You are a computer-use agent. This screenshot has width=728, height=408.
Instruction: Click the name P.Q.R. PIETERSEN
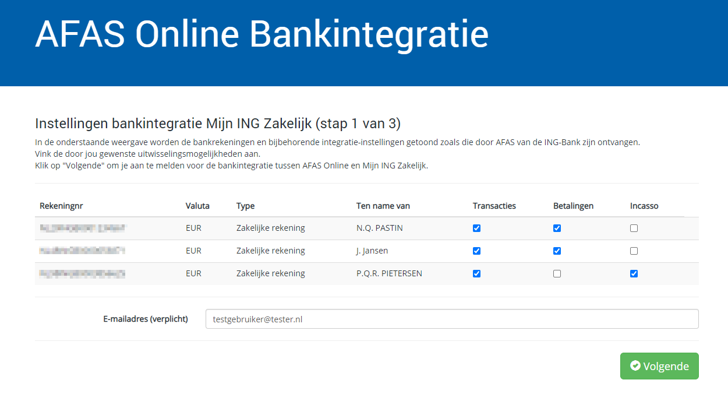(x=389, y=273)
